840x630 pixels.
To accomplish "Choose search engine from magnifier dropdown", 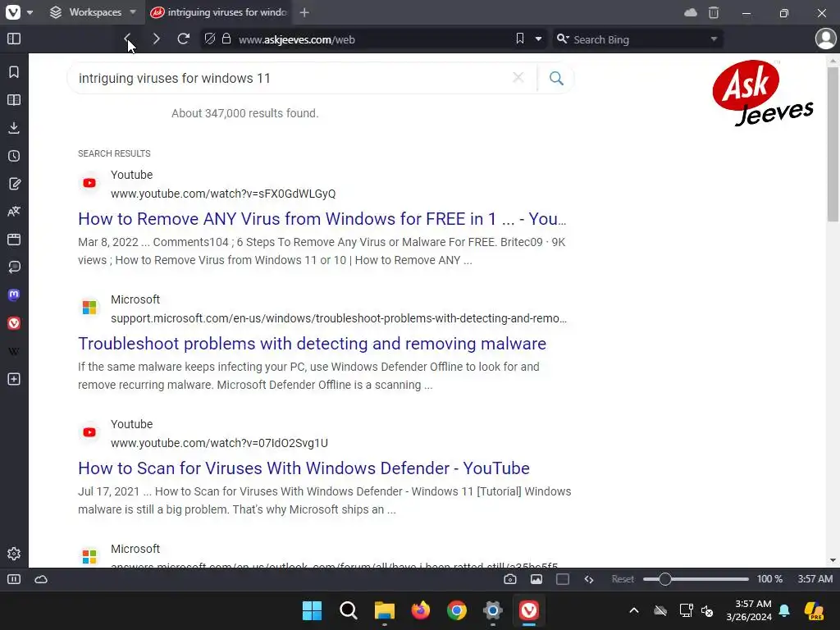I will pos(563,39).
